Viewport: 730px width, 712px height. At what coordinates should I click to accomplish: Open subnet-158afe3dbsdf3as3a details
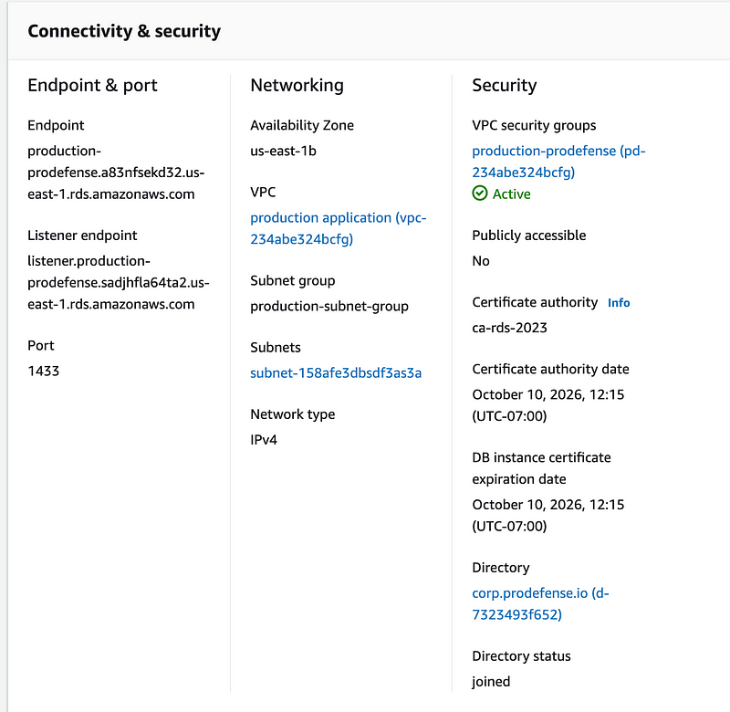pyautogui.click(x=336, y=372)
